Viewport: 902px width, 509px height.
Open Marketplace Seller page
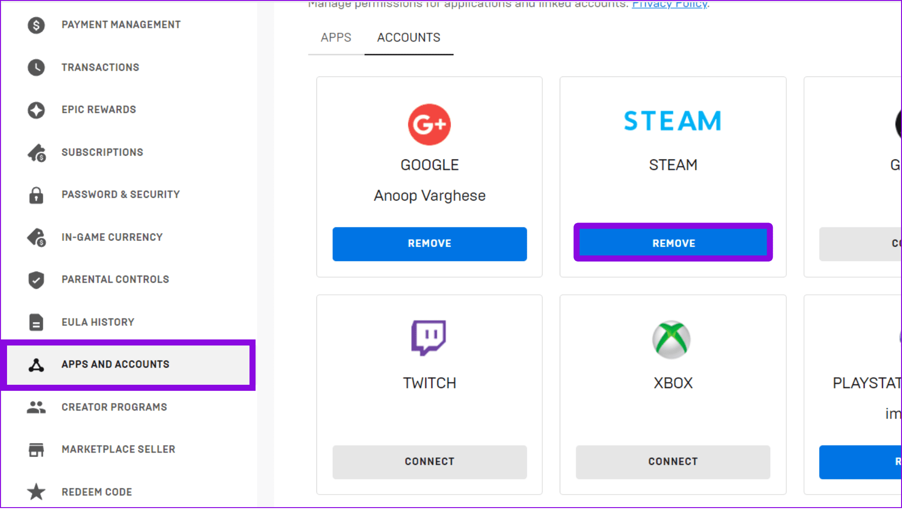click(x=119, y=449)
